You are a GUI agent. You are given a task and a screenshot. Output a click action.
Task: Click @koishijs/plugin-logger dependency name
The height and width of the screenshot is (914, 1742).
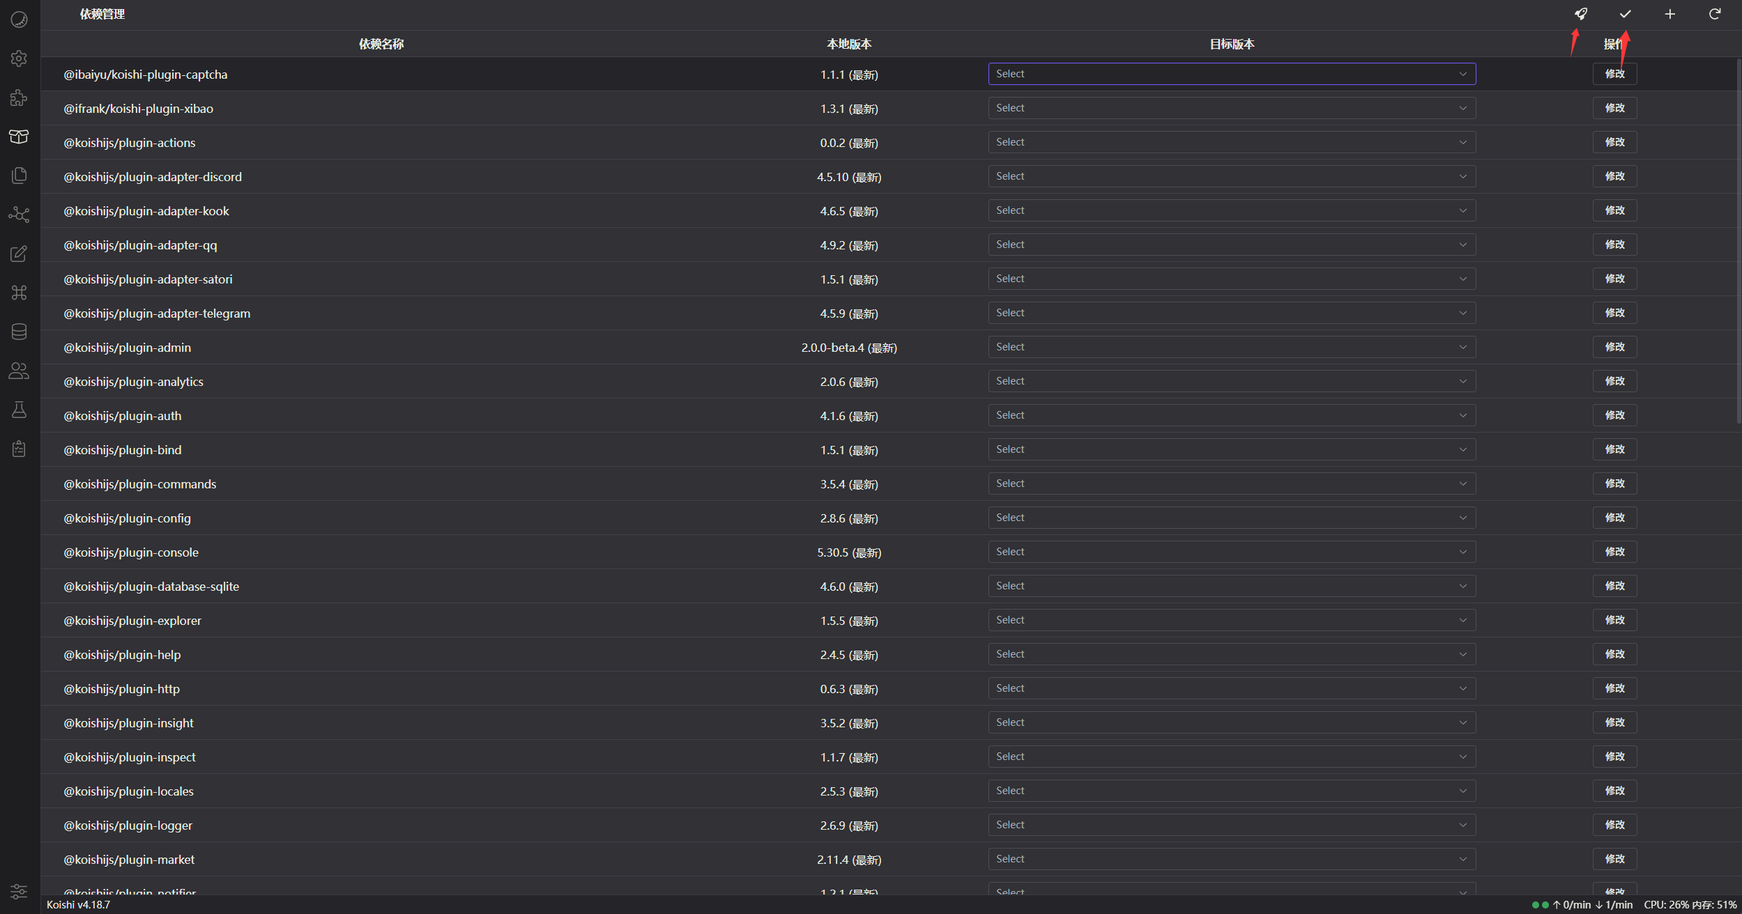[128, 826]
